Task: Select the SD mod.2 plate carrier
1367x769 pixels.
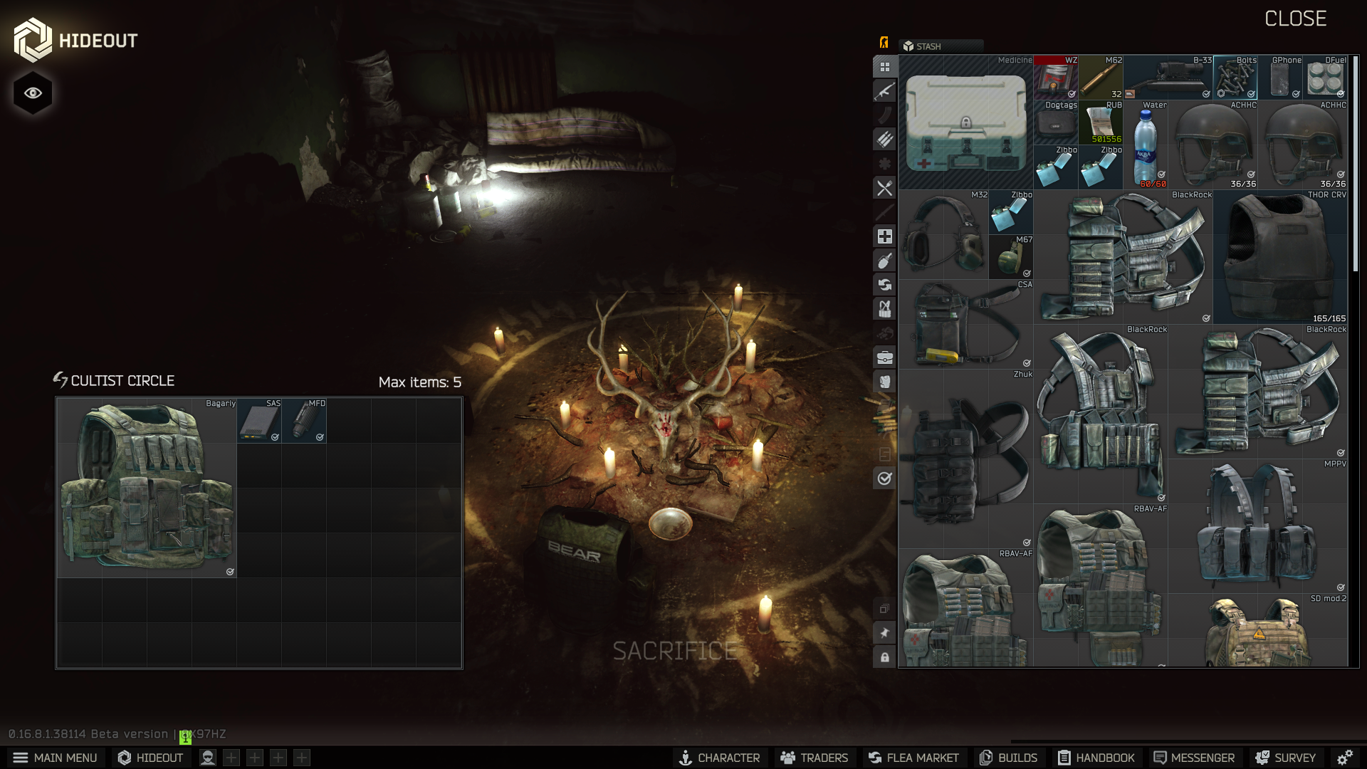Action: pos(1258,631)
